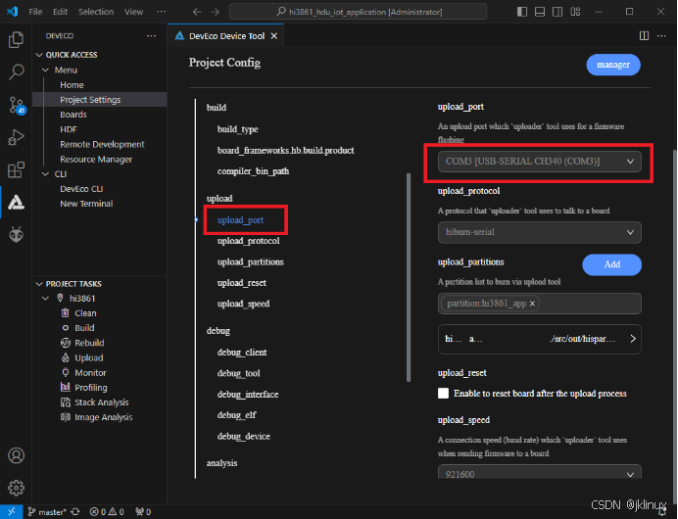The image size is (678, 519).
Task: Go forward with the right arrow
Action: click(215, 12)
